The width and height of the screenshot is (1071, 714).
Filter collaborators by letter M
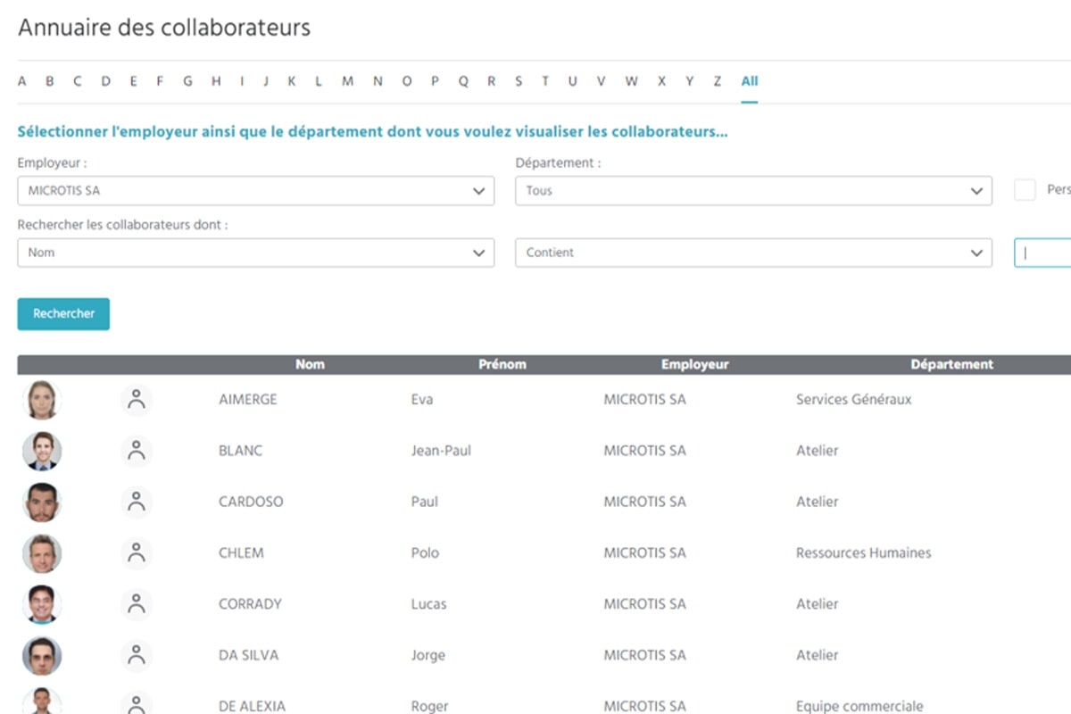click(x=347, y=81)
